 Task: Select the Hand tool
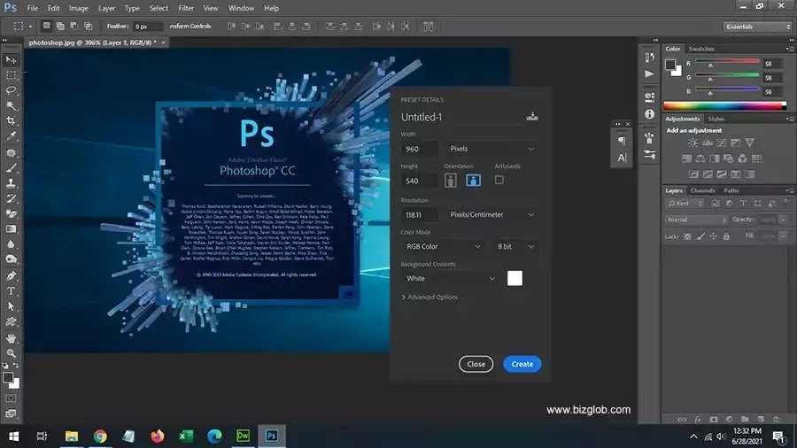pos(11,338)
